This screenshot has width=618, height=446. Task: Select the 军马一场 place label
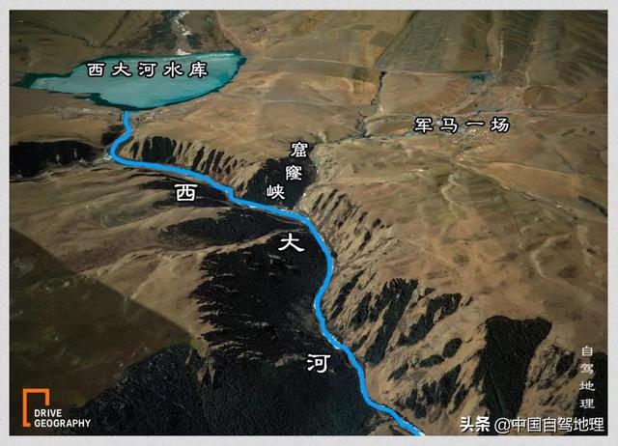click(462, 125)
